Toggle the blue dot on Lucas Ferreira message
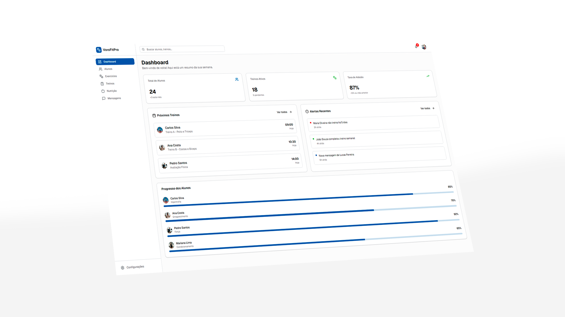Image resolution: width=565 pixels, height=317 pixels. (316, 155)
